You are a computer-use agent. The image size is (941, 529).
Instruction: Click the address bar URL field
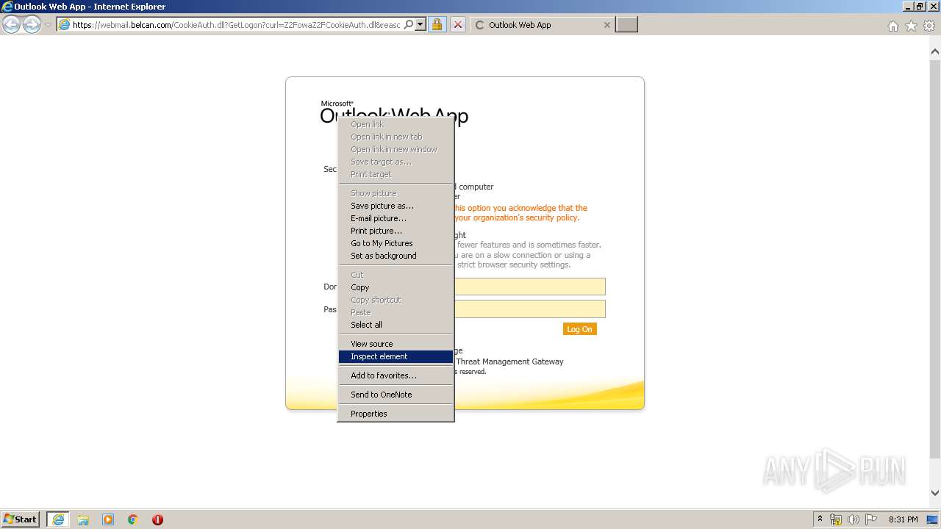pyautogui.click(x=236, y=25)
